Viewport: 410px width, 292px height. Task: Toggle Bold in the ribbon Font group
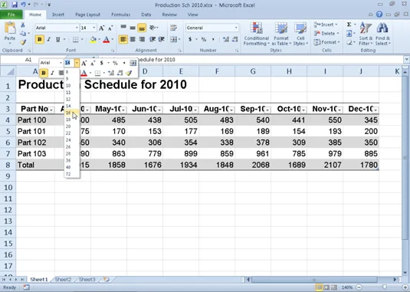tap(40, 40)
